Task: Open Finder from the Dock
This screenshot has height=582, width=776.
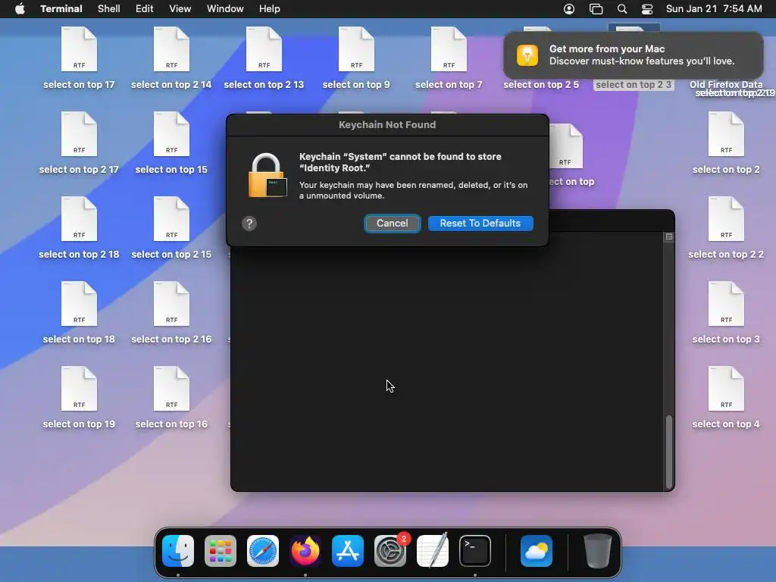Action: click(178, 551)
